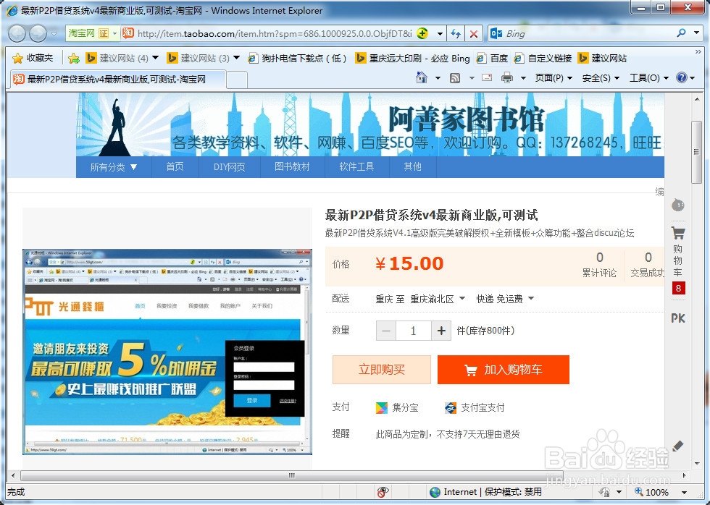Open 百度 favorite link
This screenshot has height=505, width=710.
(493, 59)
